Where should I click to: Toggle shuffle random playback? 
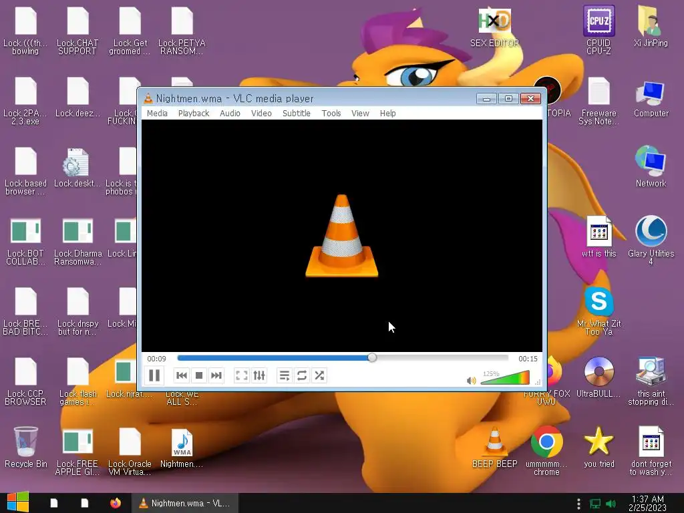319,375
